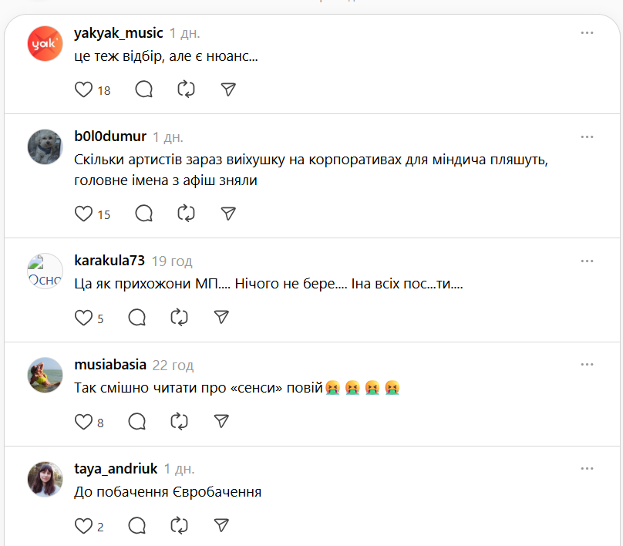Viewport: 623px width, 546px height.
Task: Send karakula73's comment via share icon
Action: (x=221, y=317)
